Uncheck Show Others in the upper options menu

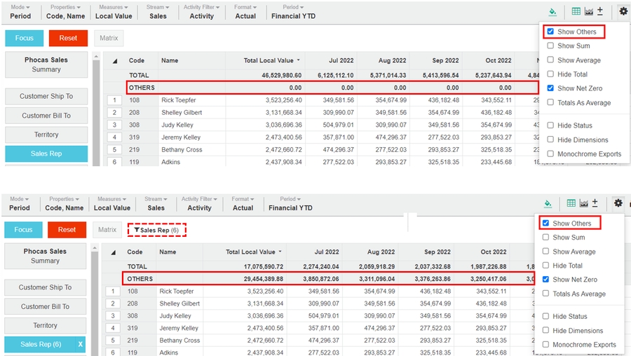[x=551, y=32]
